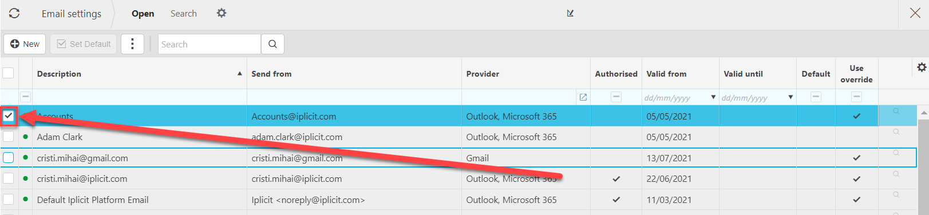Select Default Iplicit Platform Email description

(93, 200)
